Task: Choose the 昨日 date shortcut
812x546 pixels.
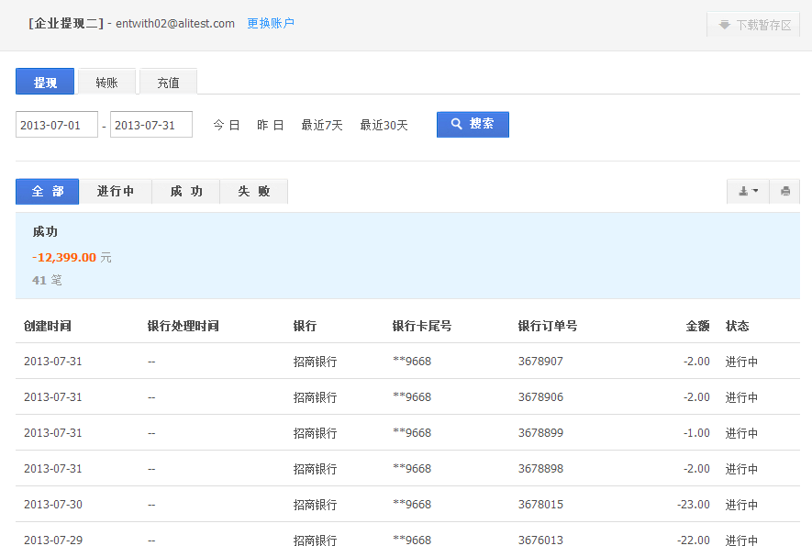Action: point(271,125)
